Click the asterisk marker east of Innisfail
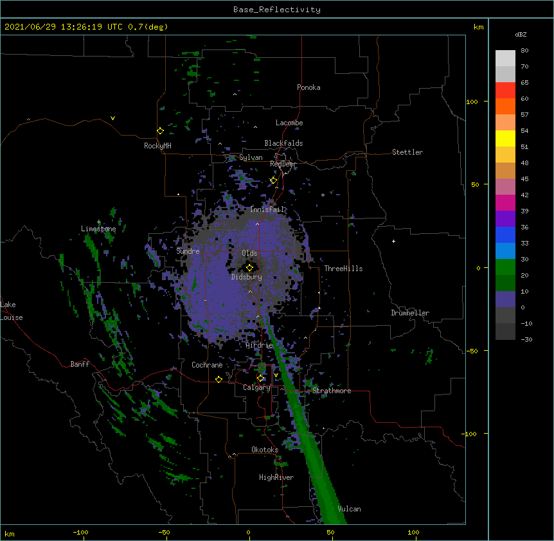The height and width of the screenshot is (541, 554). 323,195
